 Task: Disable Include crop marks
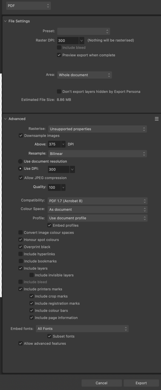click(x=32, y=296)
